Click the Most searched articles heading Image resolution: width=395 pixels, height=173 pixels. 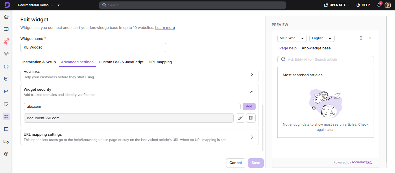[302, 75]
